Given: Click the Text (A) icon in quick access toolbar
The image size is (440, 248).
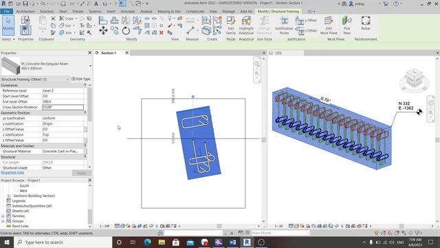Looking at the screenshot, I should [96, 3].
